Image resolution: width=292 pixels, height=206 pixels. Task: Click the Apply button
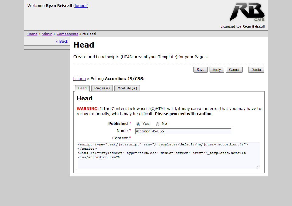[x=217, y=70]
